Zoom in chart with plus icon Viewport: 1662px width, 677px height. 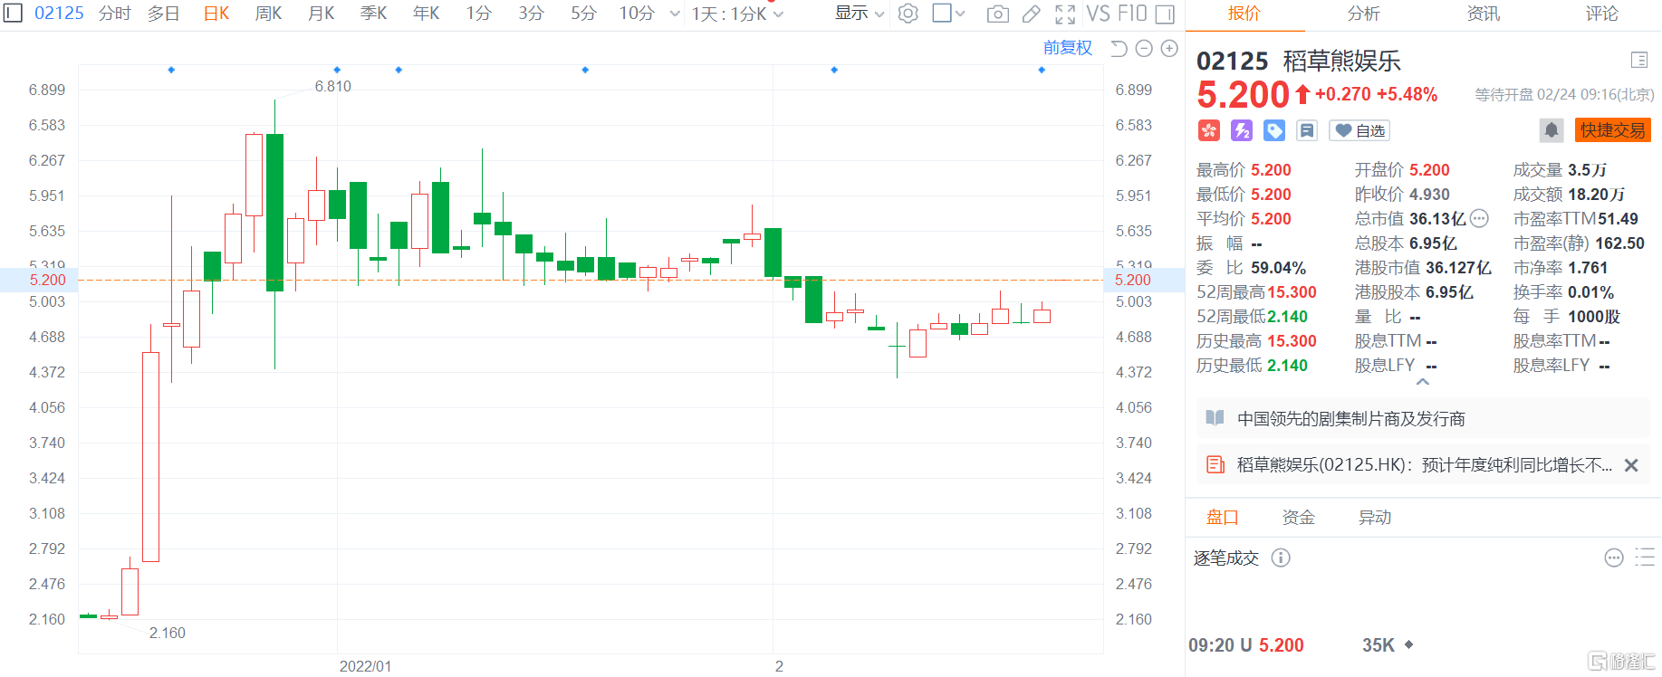click(1169, 49)
